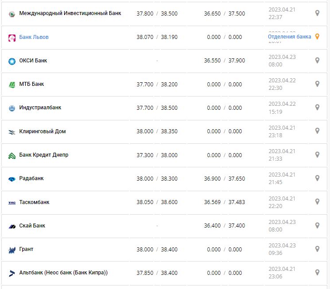Click Альтбанк (Неос банк) bank name

[63, 273]
